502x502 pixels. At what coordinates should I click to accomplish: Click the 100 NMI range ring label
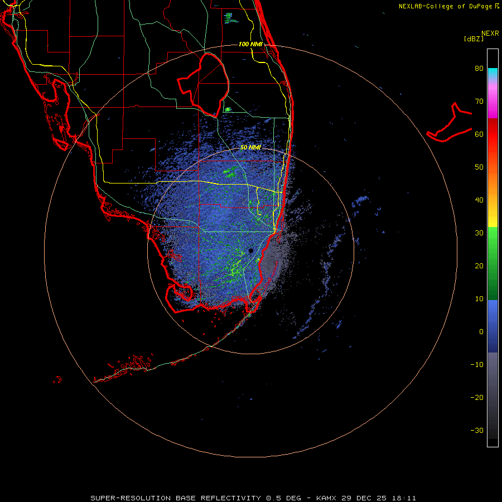click(250, 44)
